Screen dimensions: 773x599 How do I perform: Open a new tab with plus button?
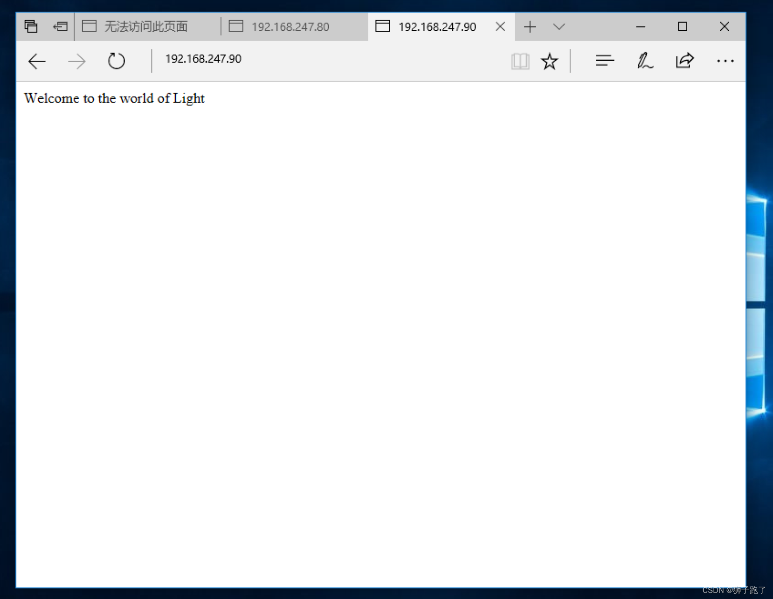[x=530, y=27]
